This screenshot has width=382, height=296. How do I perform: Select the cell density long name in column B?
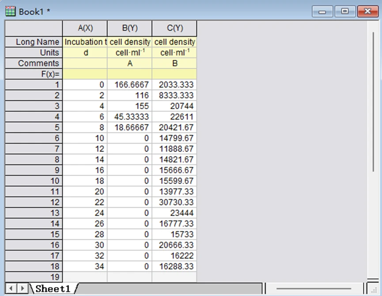[129, 42]
